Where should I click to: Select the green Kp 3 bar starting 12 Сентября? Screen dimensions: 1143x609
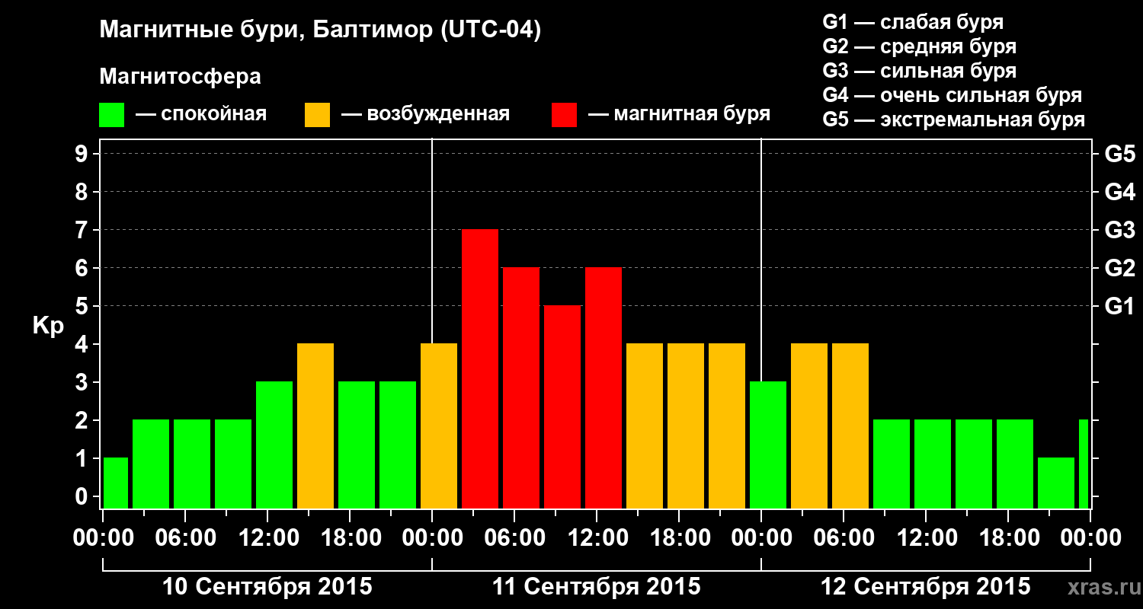(x=768, y=445)
